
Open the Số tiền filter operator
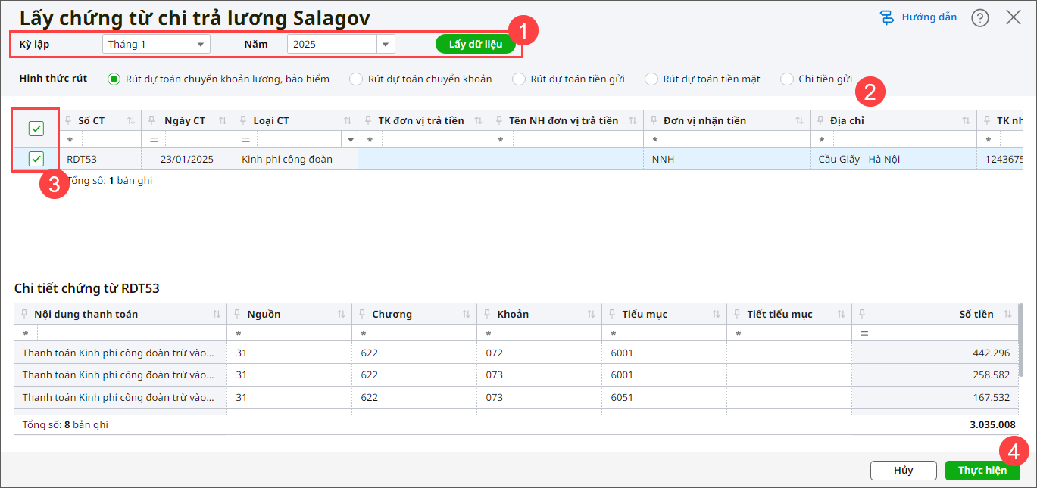click(864, 334)
